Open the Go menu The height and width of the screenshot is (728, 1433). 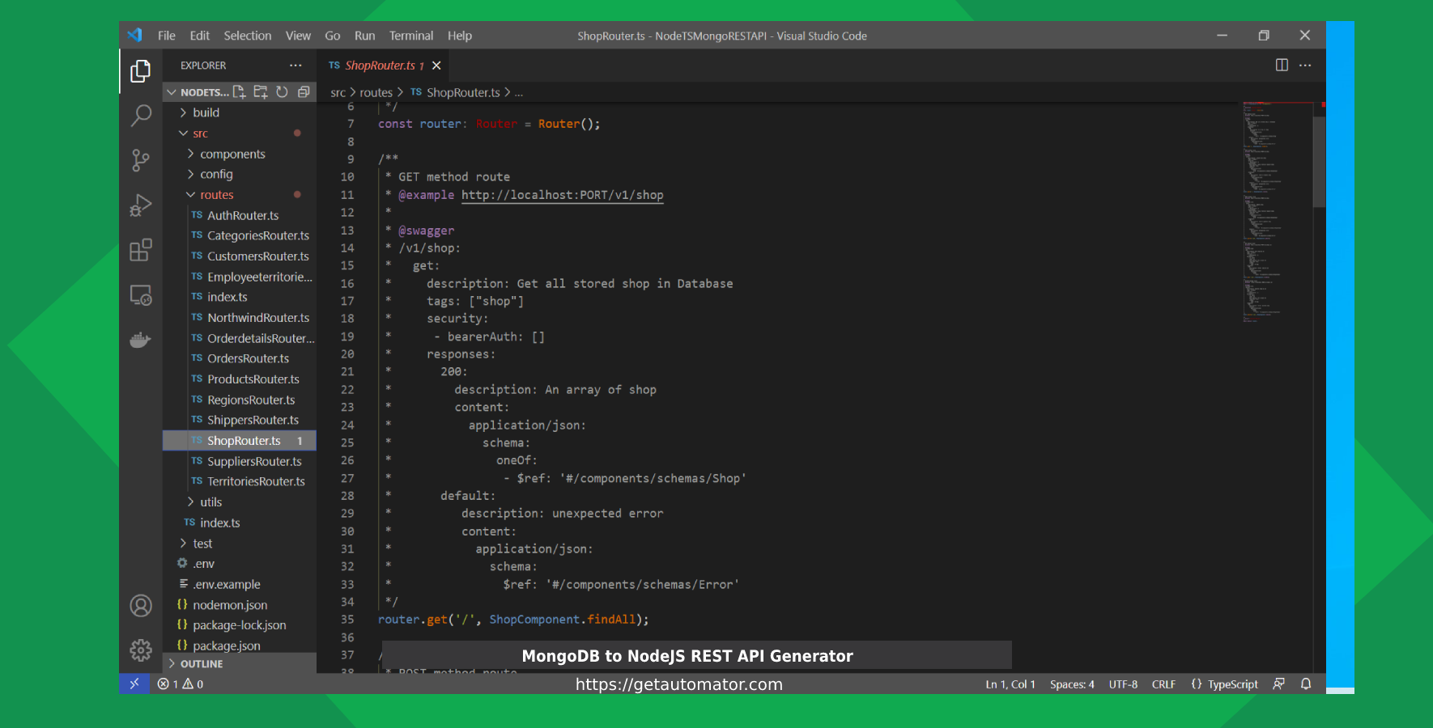333,36
